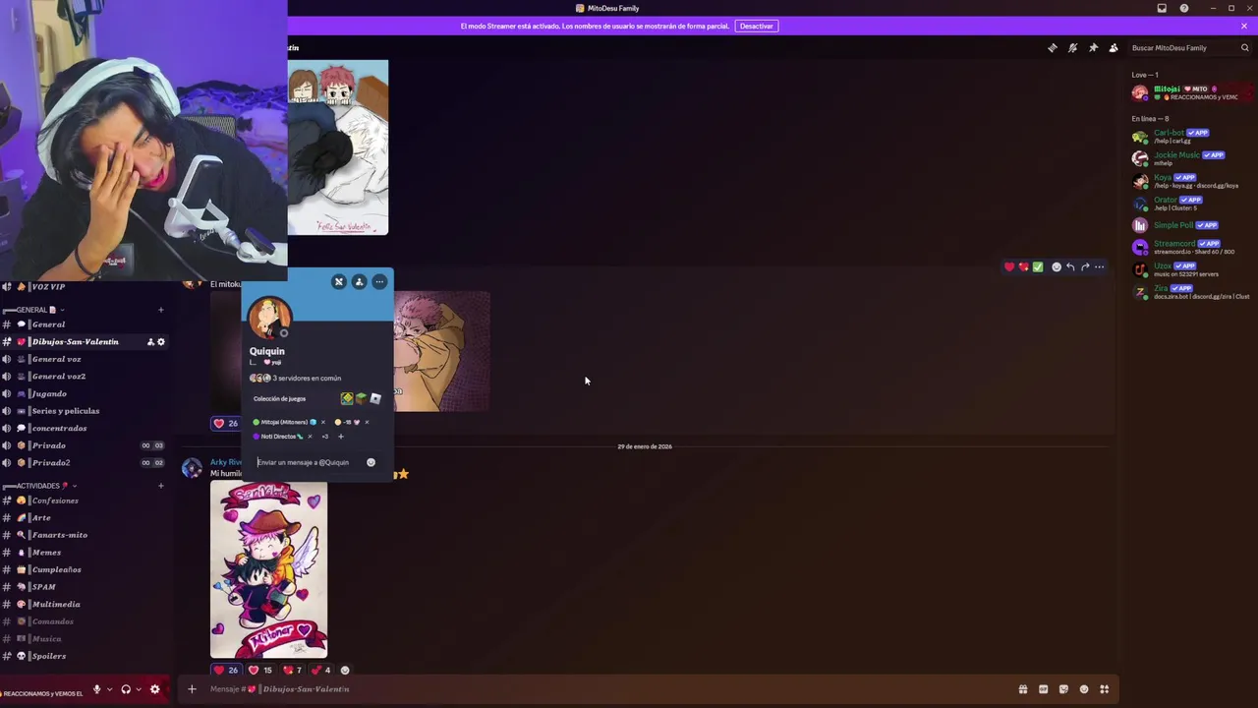Click attachment plus button in message bar

(x=192, y=689)
